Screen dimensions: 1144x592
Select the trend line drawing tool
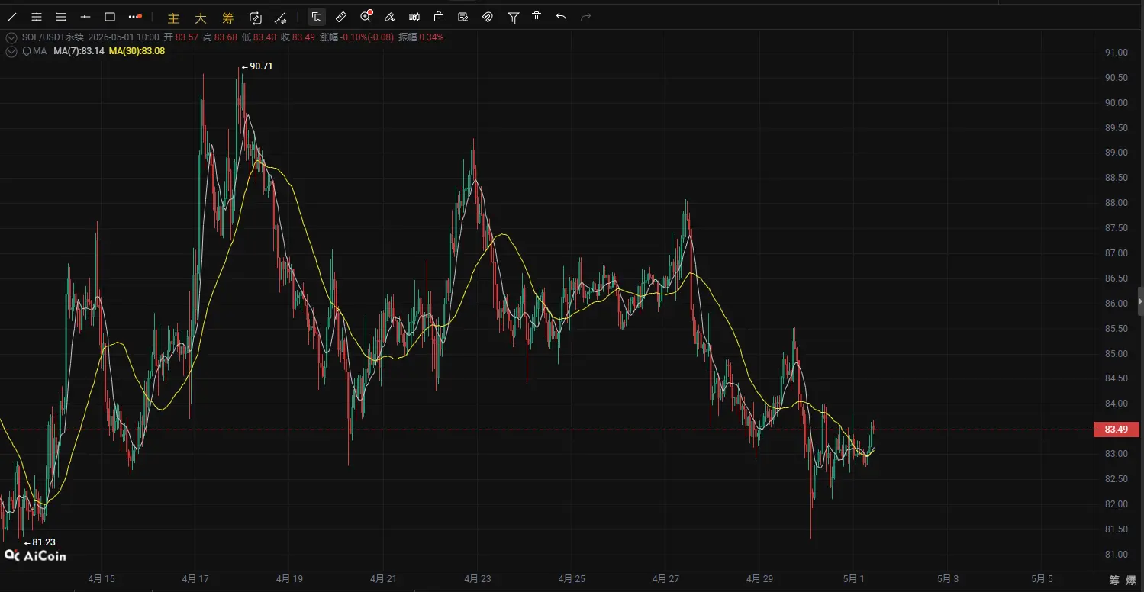pyautogui.click(x=12, y=17)
